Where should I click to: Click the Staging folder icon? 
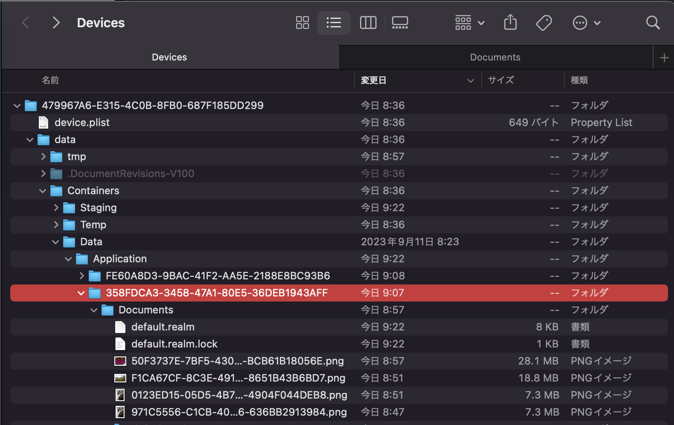point(69,208)
